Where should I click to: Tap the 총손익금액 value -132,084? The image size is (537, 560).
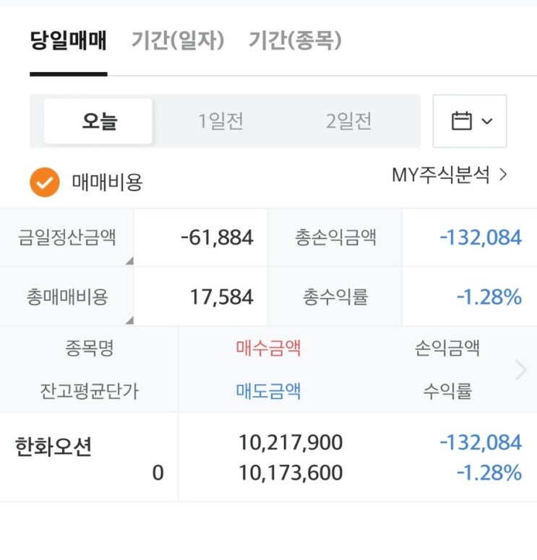481,237
